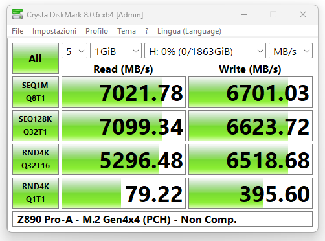Open the Tema menu
Viewport: 325px width, 241px height.
(x=126, y=31)
